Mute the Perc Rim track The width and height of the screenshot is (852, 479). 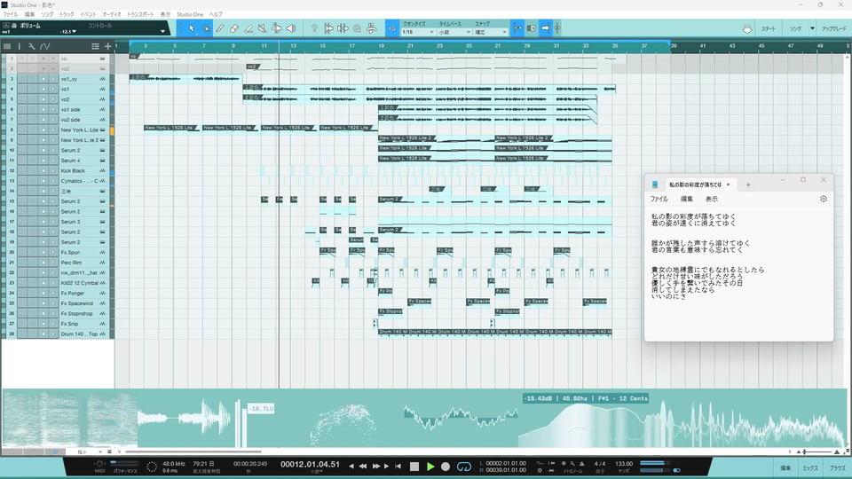coord(22,263)
